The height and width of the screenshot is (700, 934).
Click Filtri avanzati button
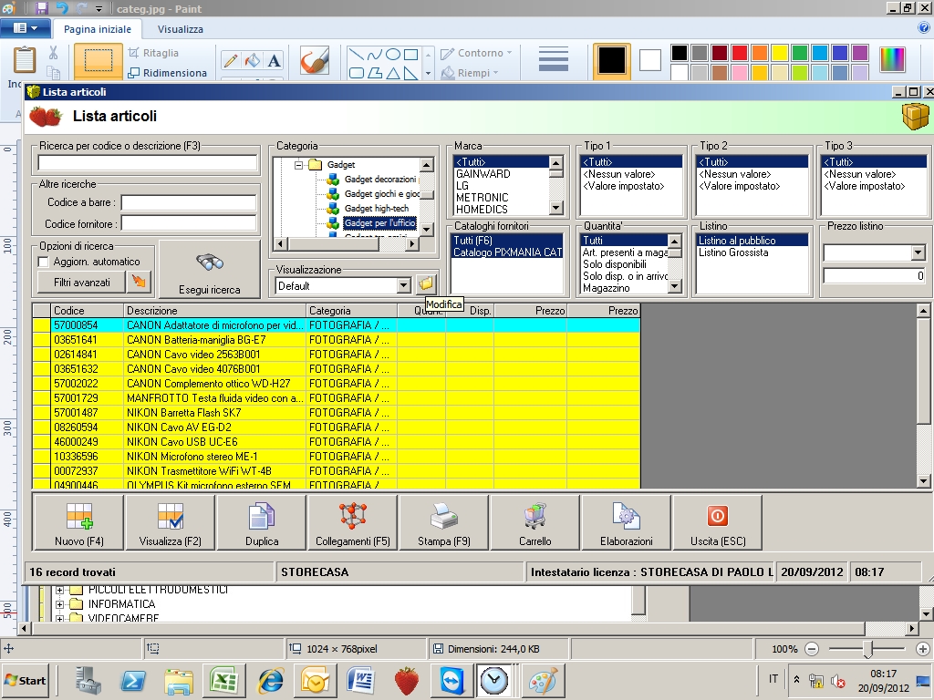81,283
